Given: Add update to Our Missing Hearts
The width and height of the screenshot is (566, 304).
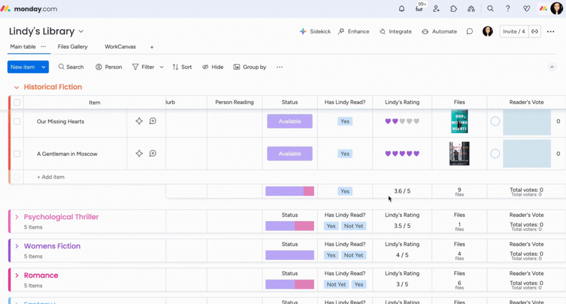Looking at the screenshot, I should pyautogui.click(x=153, y=121).
